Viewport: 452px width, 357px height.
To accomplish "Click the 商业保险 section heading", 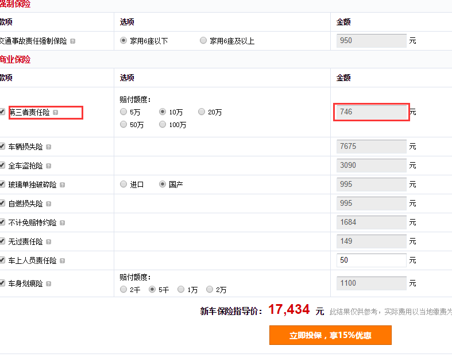I will [16, 59].
